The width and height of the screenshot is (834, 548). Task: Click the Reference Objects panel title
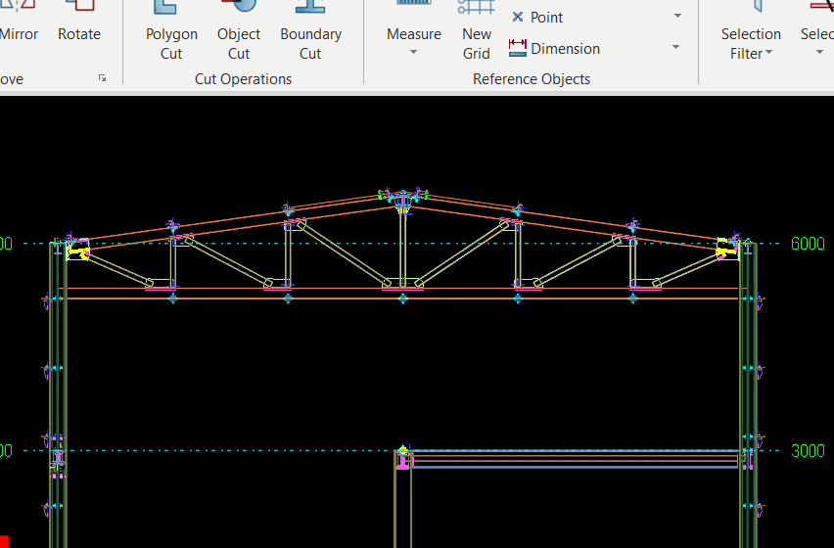point(532,79)
